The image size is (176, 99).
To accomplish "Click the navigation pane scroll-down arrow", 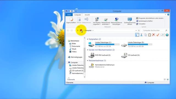I will (x=84, y=77).
